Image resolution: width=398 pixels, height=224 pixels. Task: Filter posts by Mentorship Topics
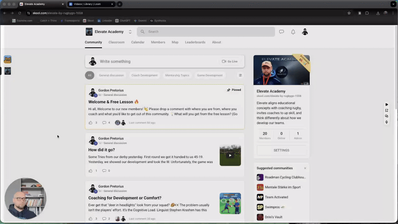[x=177, y=75]
